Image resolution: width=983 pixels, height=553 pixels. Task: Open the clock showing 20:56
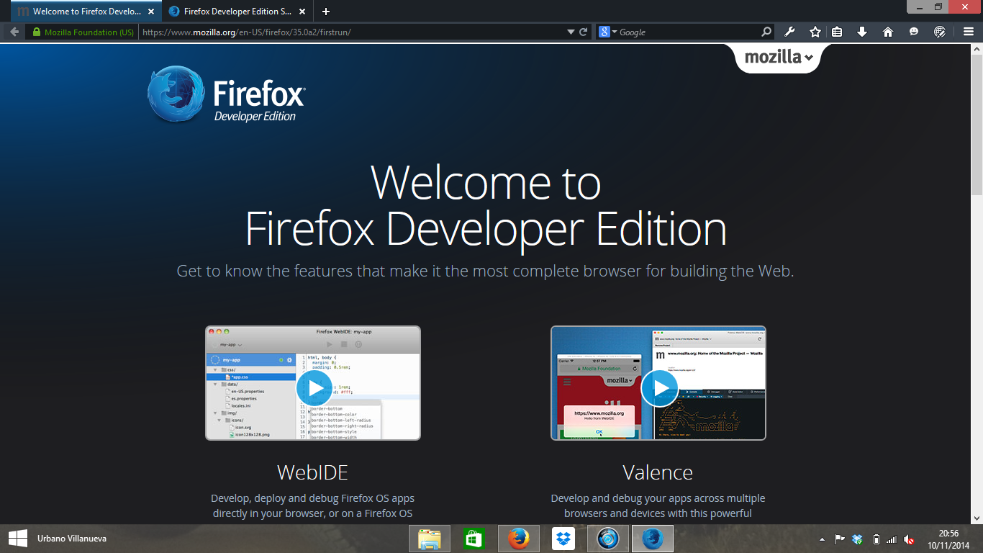point(948,539)
